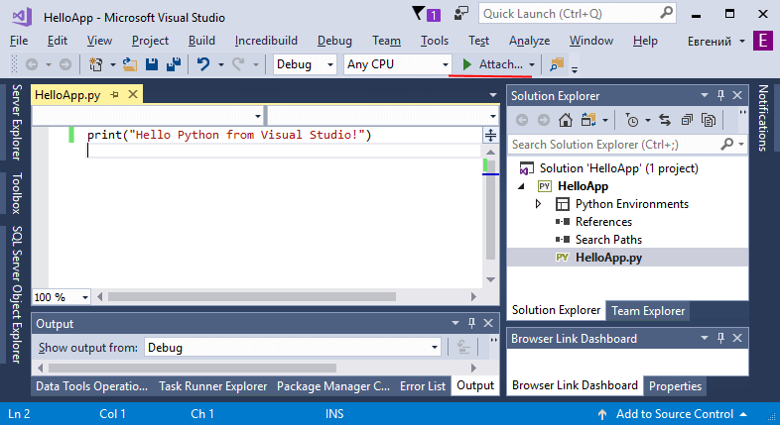Open the Incredibuild menu
Image resolution: width=780 pixels, height=425 pixels.
[x=266, y=41]
